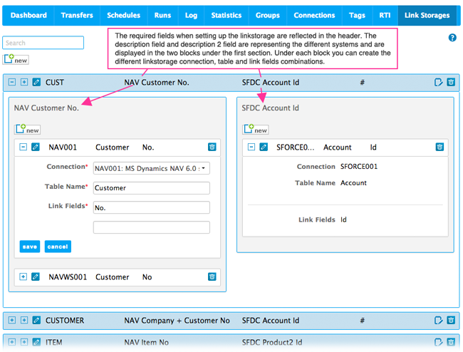Open the Statistics tab

227,16
